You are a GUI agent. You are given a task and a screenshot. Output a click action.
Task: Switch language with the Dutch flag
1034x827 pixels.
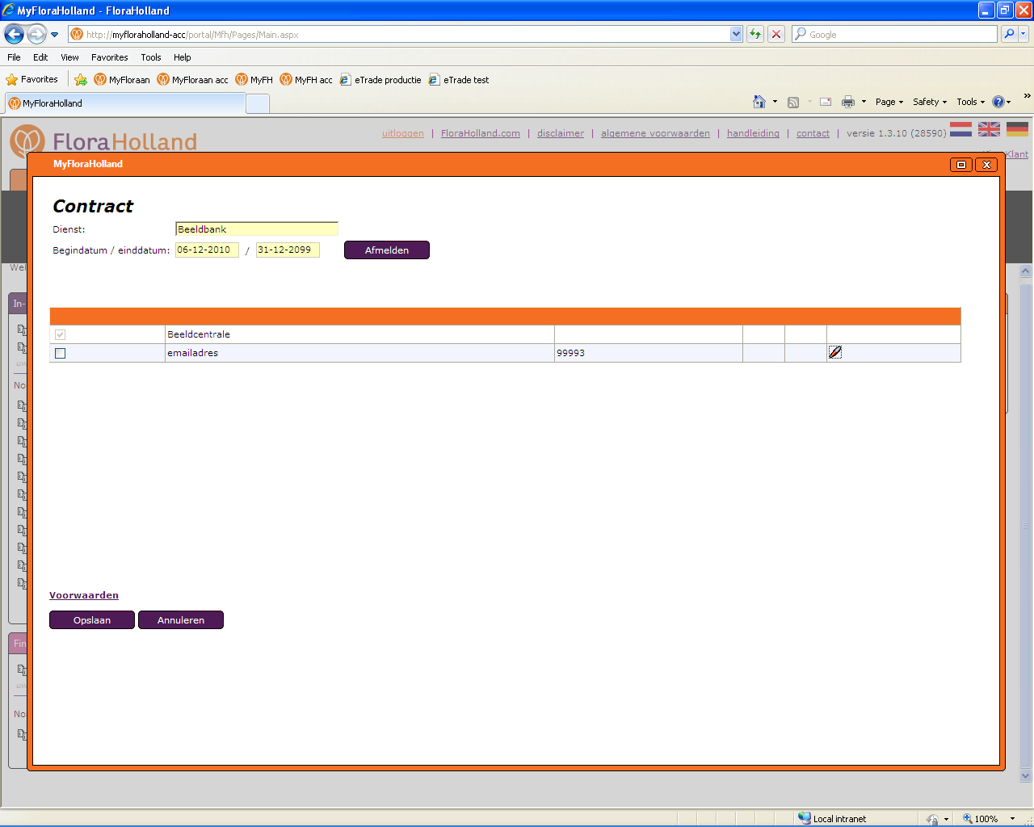[x=960, y=129]
